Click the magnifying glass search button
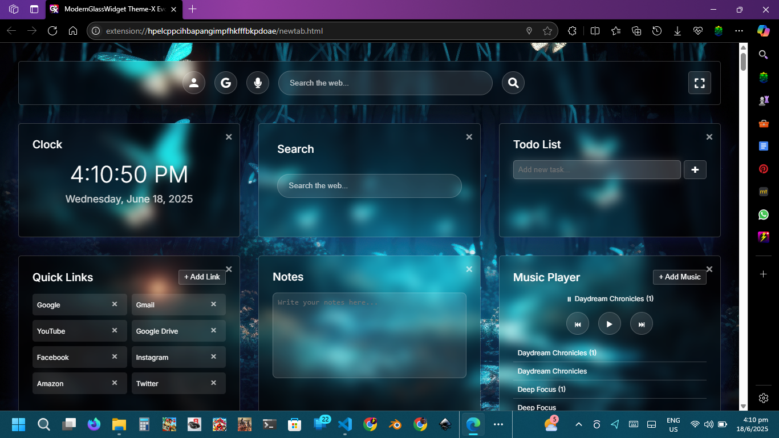The image size is (779, 438). click(513, 83)
